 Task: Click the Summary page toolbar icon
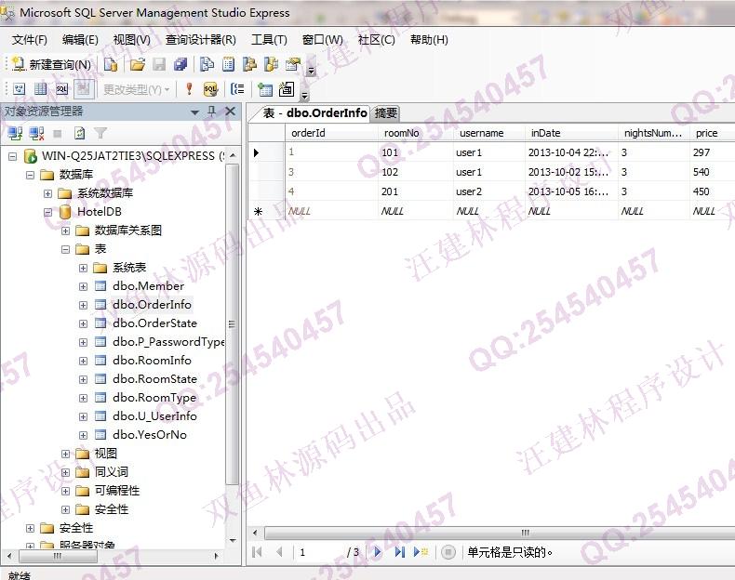click(228, 64)
